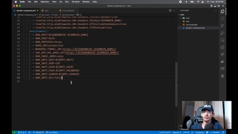Open the folder-shaped project manager icon
This screenshot has width=238, height=134.
click(222, 68)
